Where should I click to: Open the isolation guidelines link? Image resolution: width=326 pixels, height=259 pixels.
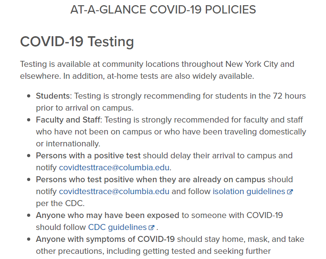249,191
